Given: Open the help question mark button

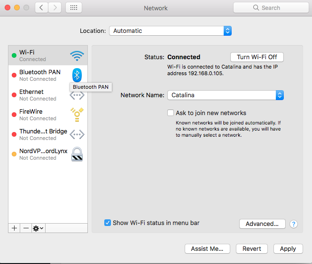Looking at the screenshot, I should (x=294, y=224).
